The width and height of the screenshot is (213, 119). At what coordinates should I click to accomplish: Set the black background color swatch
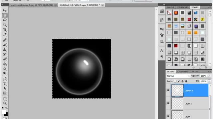(6, 114)
